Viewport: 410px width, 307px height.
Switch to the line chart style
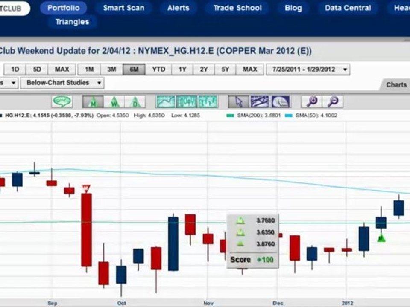[x=166, y=102]
